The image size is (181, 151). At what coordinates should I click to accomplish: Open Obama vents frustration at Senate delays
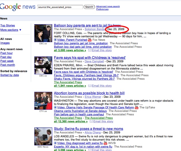point(80,111)
